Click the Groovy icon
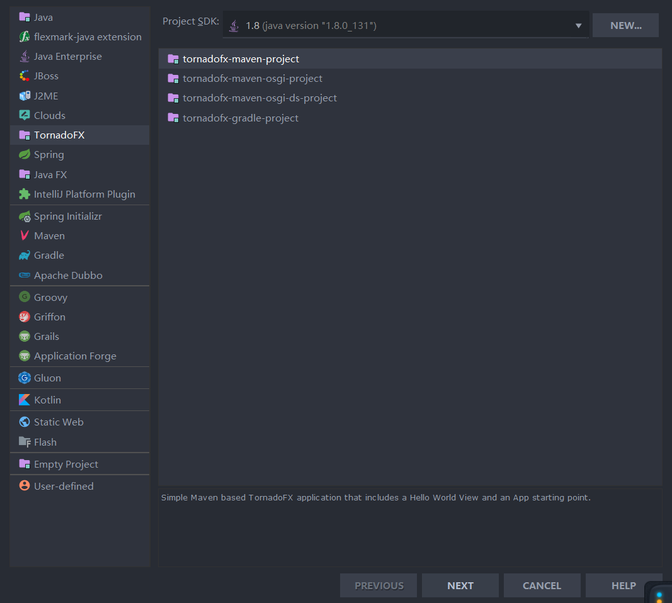This screenshot has width=672, height=603. click(25, 297)
